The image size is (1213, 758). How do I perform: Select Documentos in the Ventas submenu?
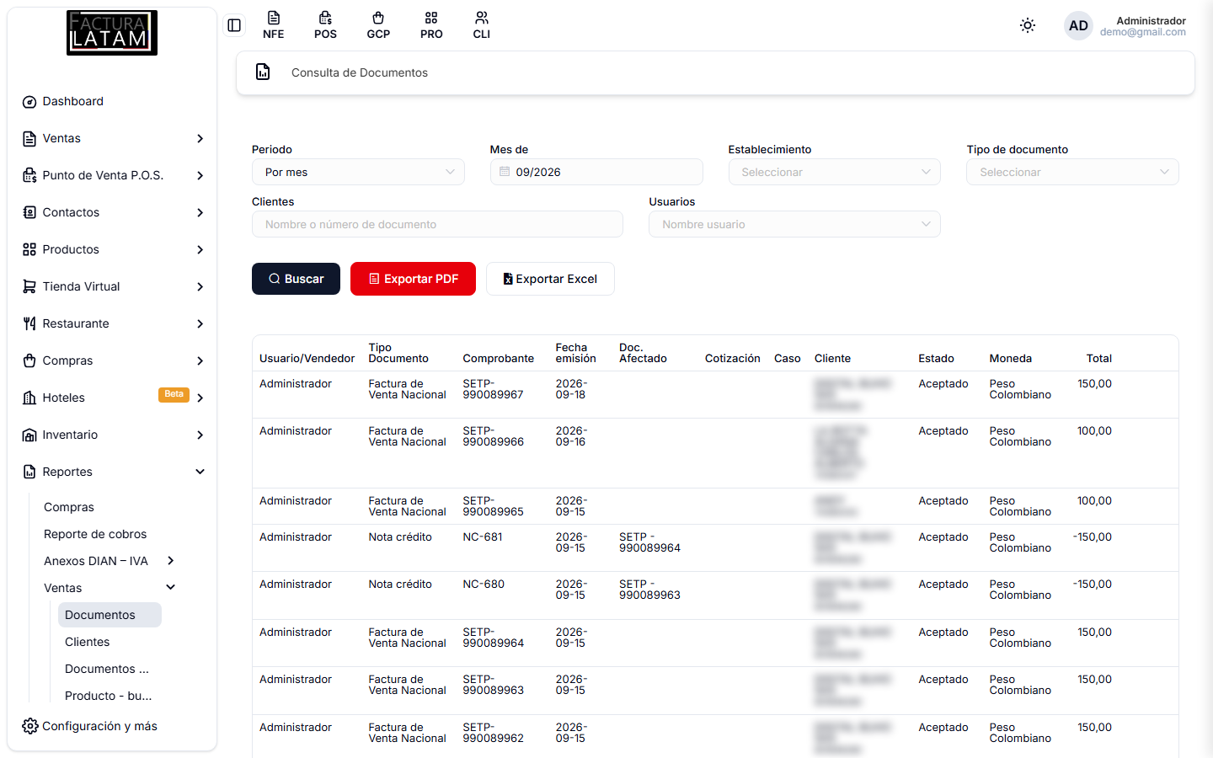[110, 615]
